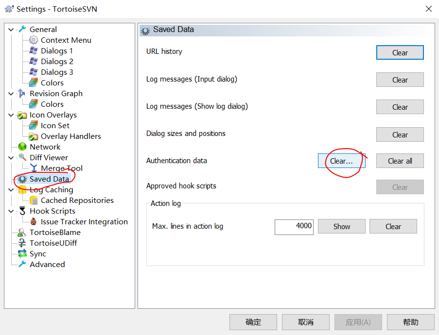Image resolution: width=439 pixels, height=335 pixels.
Task: Close the Settings - TortoiseSVN window
Action: click(429, 9)
